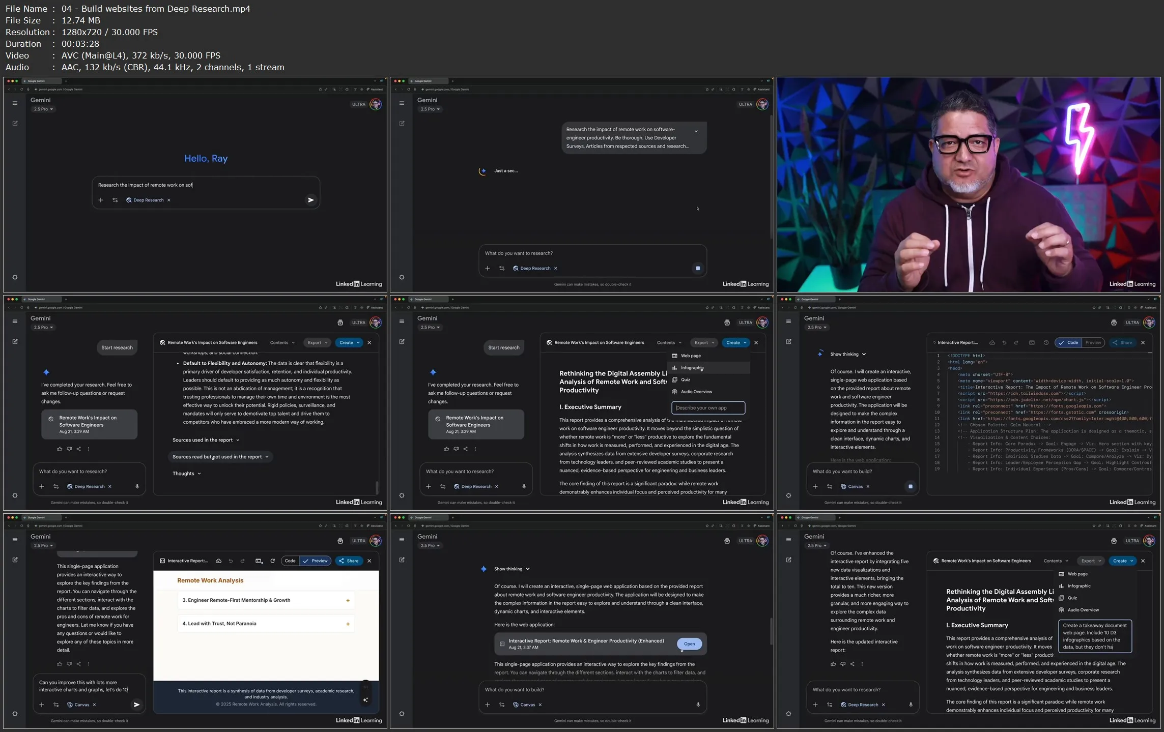Screen dimensions: 1164x732
Task: Click the redo arrow in the HTML code frame toolbar
Action: pos(1016,342)
